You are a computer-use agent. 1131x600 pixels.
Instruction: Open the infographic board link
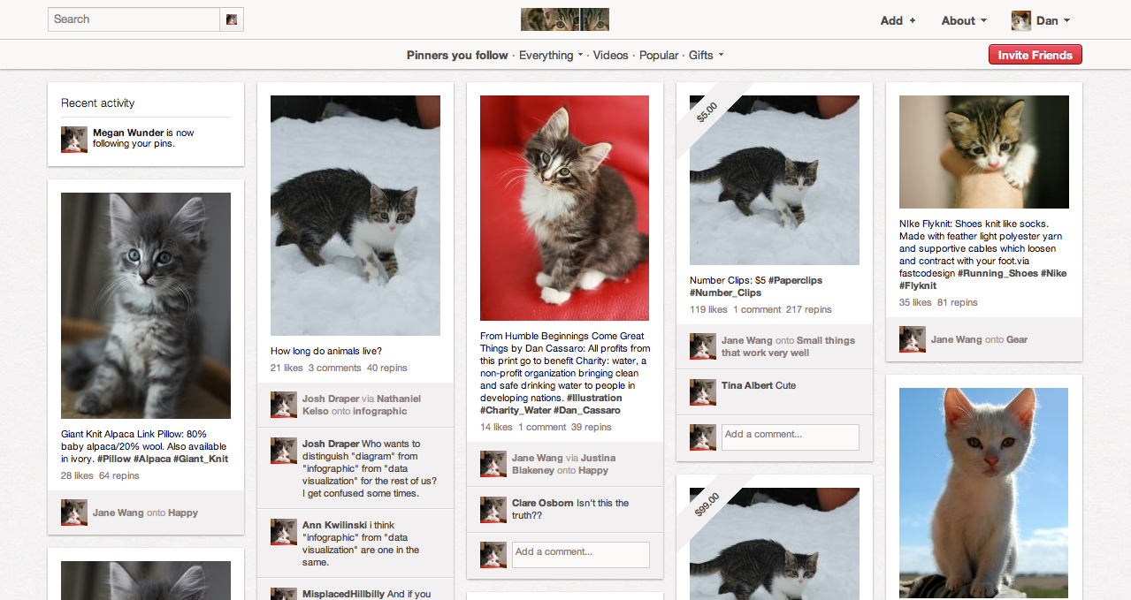pos(380,411)
